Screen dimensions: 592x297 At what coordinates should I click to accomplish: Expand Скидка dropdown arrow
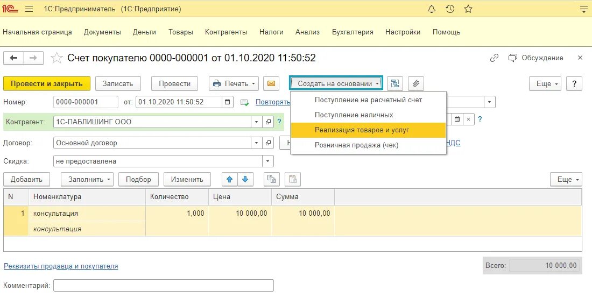coord(267,161)
